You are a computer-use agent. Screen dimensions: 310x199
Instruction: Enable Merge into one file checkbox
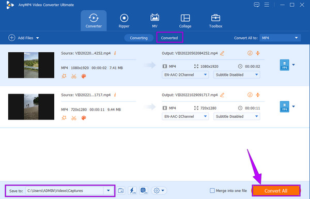point(212,191)
